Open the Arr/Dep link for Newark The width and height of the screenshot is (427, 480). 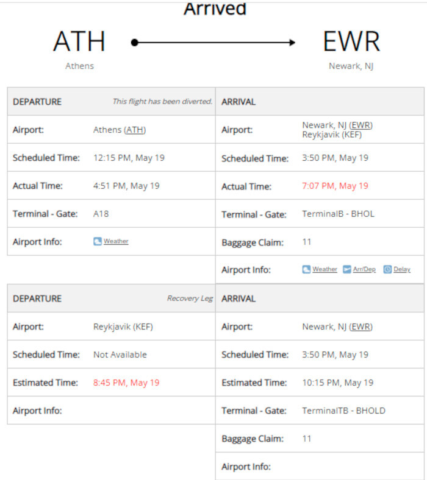click(x=364, y=269)
